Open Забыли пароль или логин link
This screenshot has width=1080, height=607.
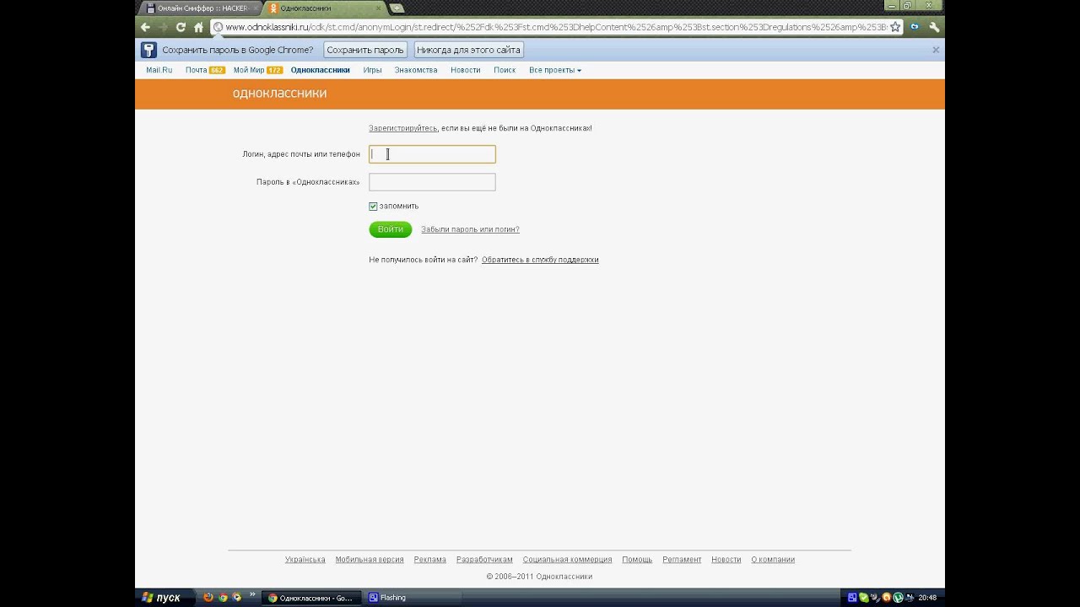[x=470, y=229]
